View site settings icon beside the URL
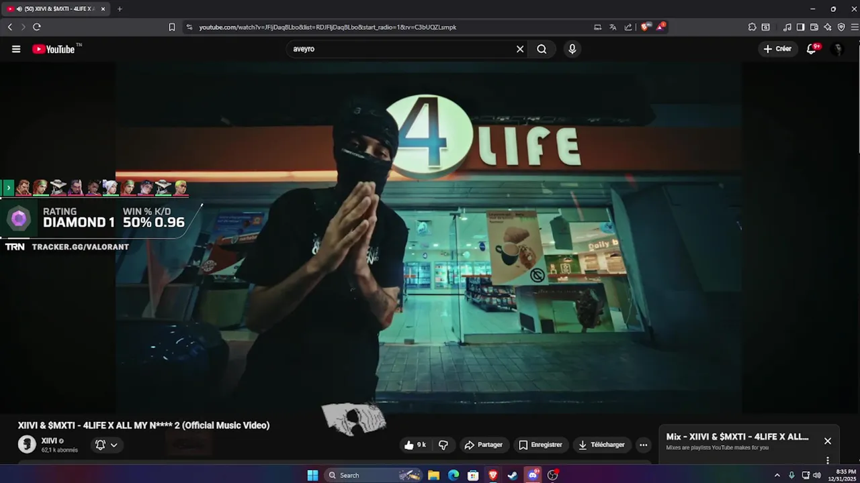This screenshot has width=860, height=483. 189,27
